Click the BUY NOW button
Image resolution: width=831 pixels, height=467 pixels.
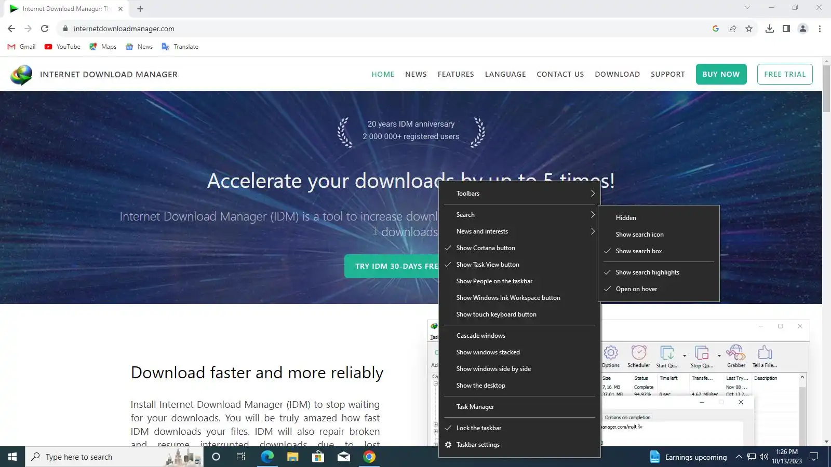(x=721, y=74)
